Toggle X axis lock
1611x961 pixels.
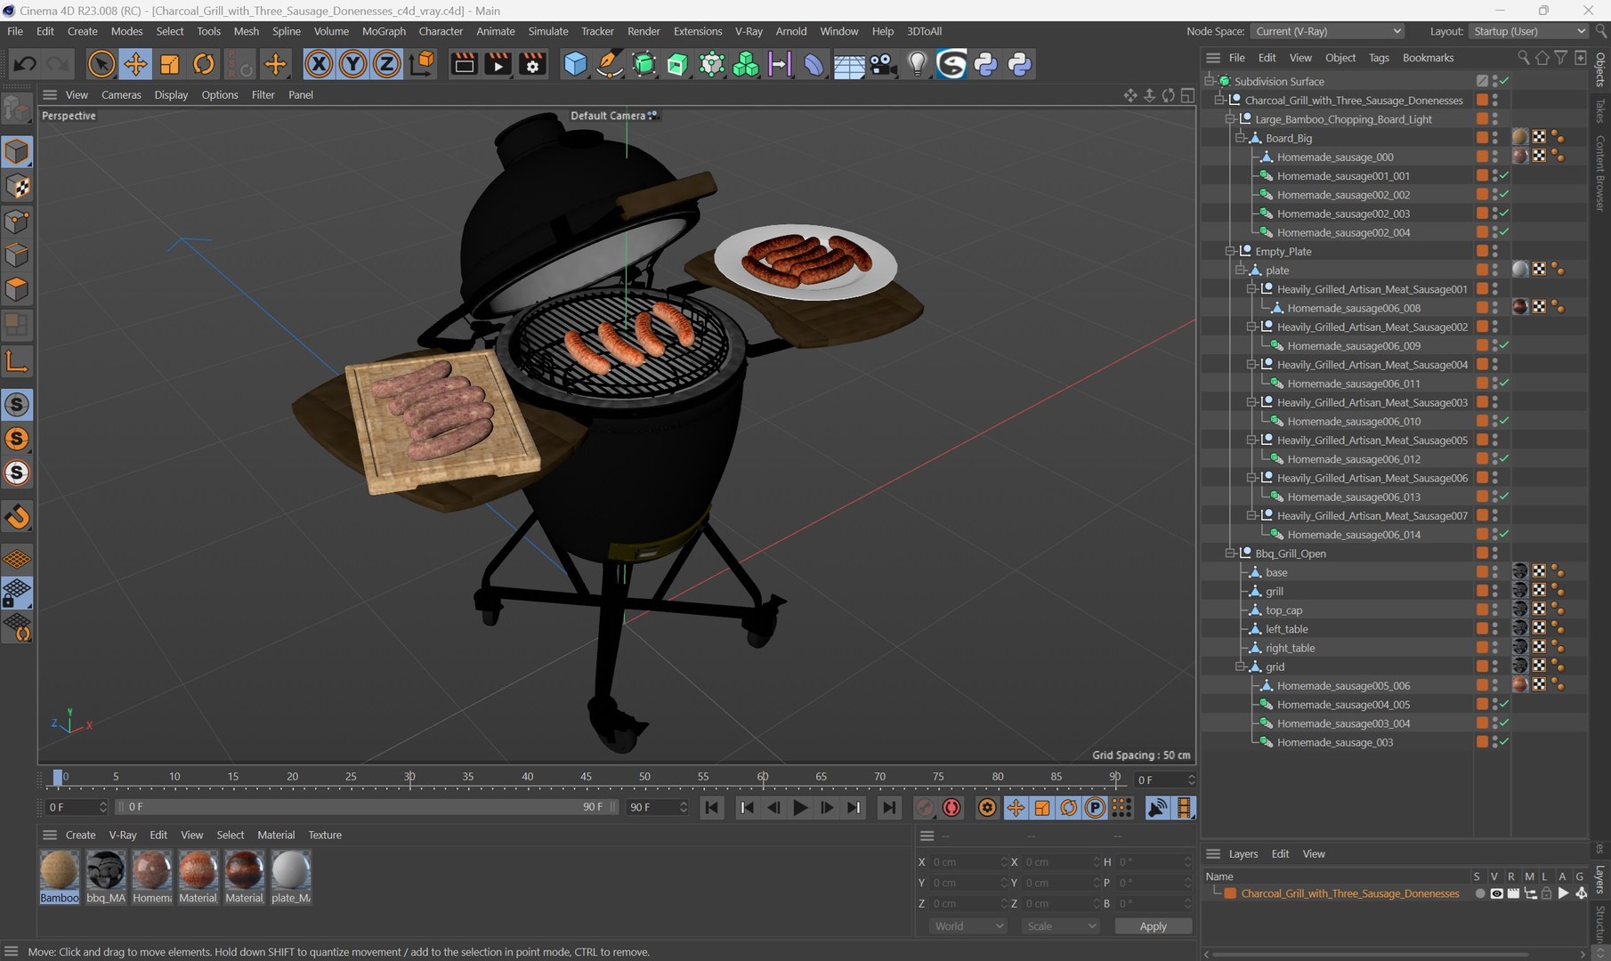tap(319, 64)
